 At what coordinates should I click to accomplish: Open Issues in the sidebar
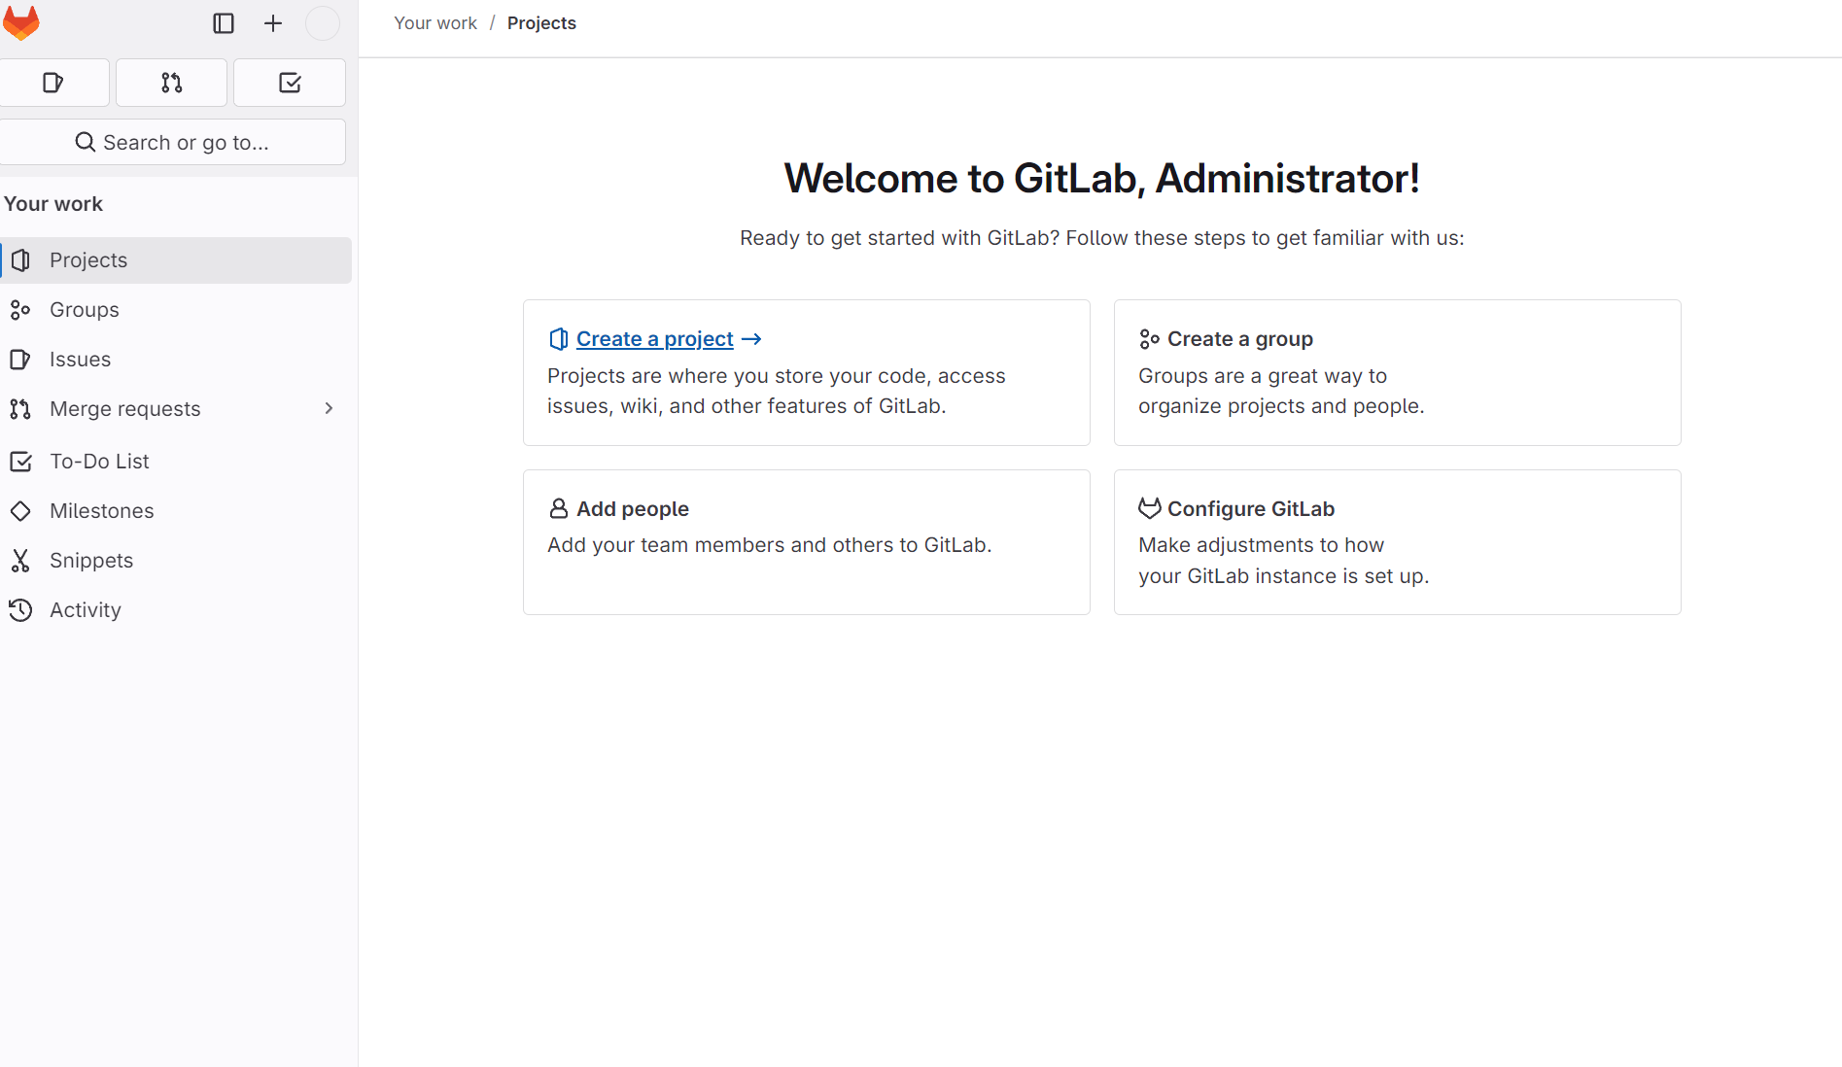(176, 360)
